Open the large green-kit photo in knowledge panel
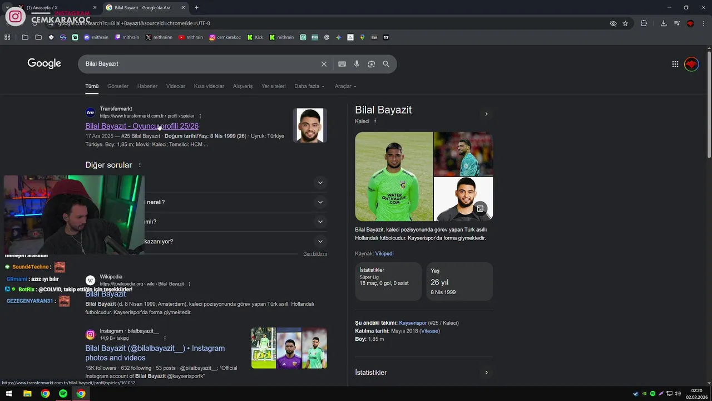The height and width of the screenshot is (401, 712). [x=394, y=177]
